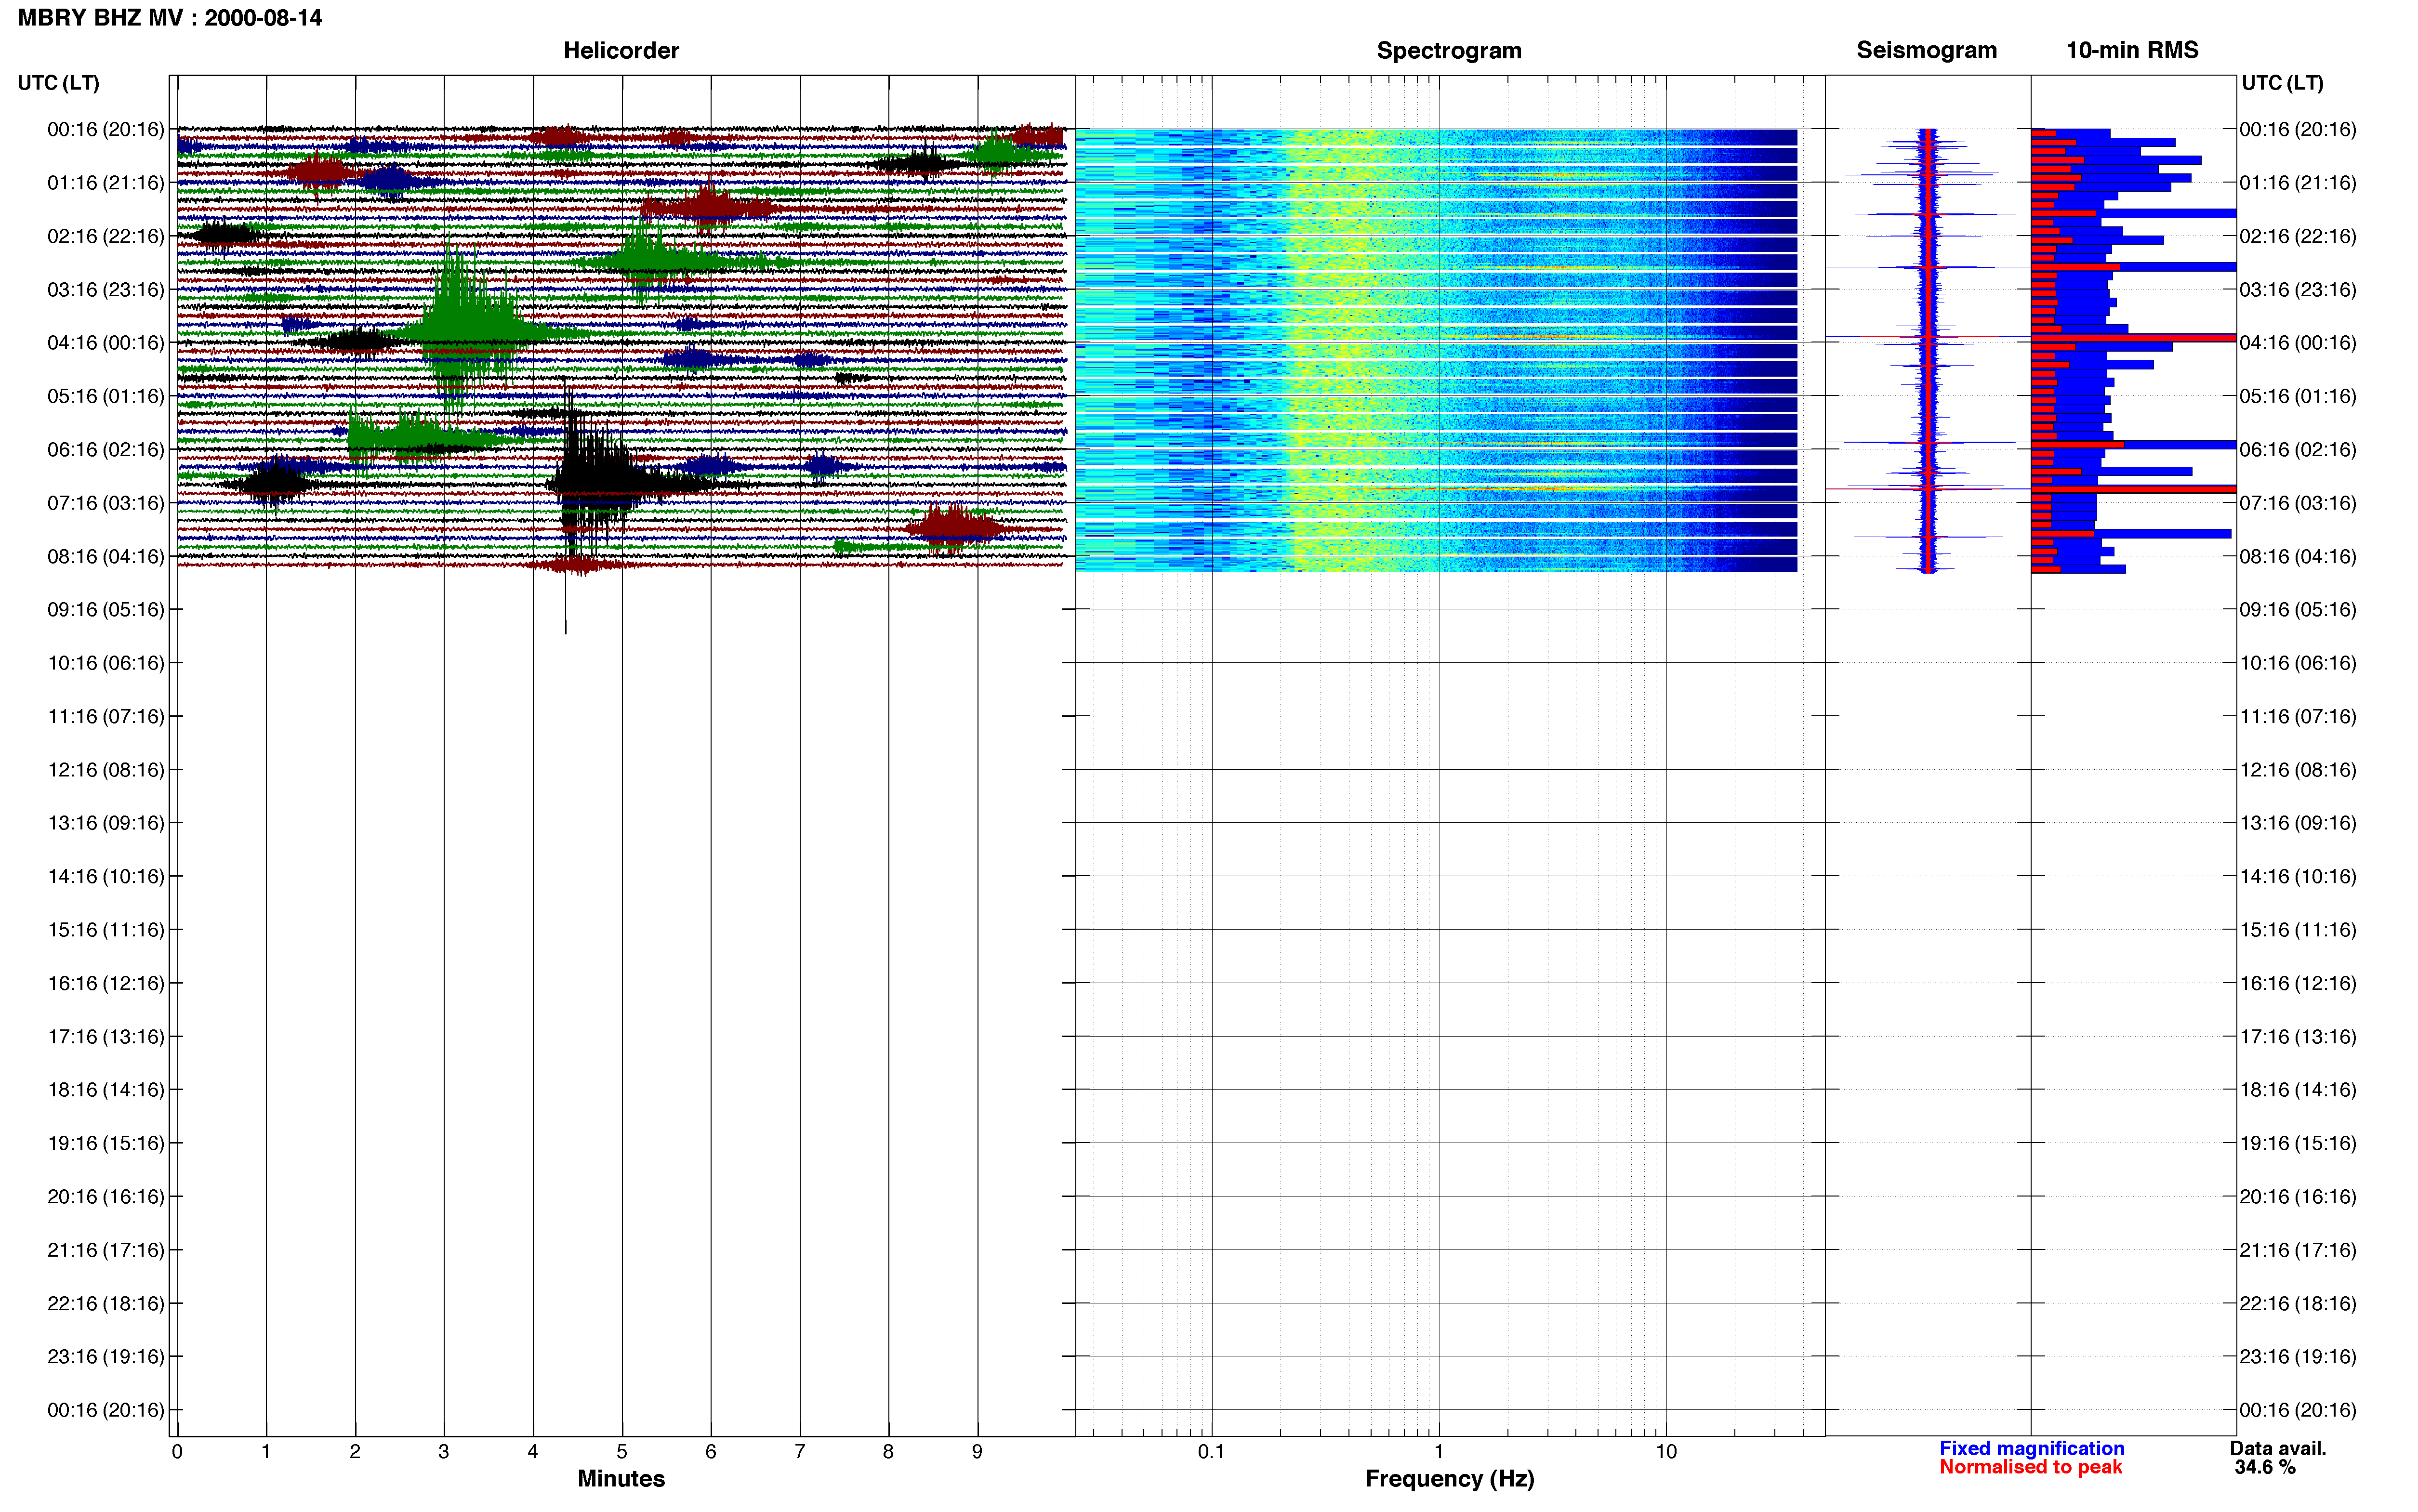Viewport: 2418px width, 1512px height.
Task: Click minute tick label '5' on helicorder axis
Action: [622, 1452]
